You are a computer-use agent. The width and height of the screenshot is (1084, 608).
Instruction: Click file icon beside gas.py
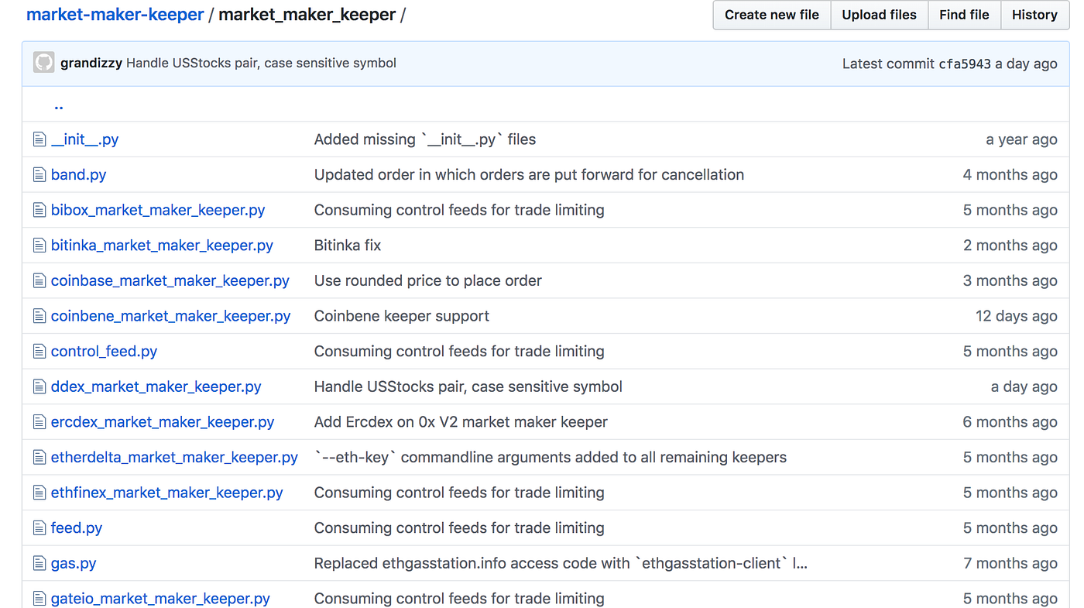(x=39, y=563)
